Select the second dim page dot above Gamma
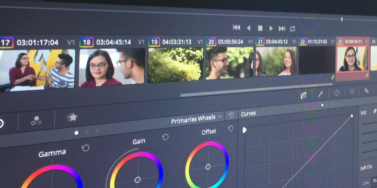Image resolution: width=377 pixels, height=188 pixels. coord(87,132)
